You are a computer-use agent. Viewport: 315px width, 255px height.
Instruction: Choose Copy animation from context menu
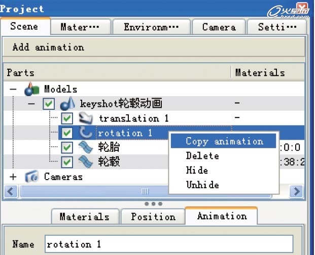coord(223,141)
